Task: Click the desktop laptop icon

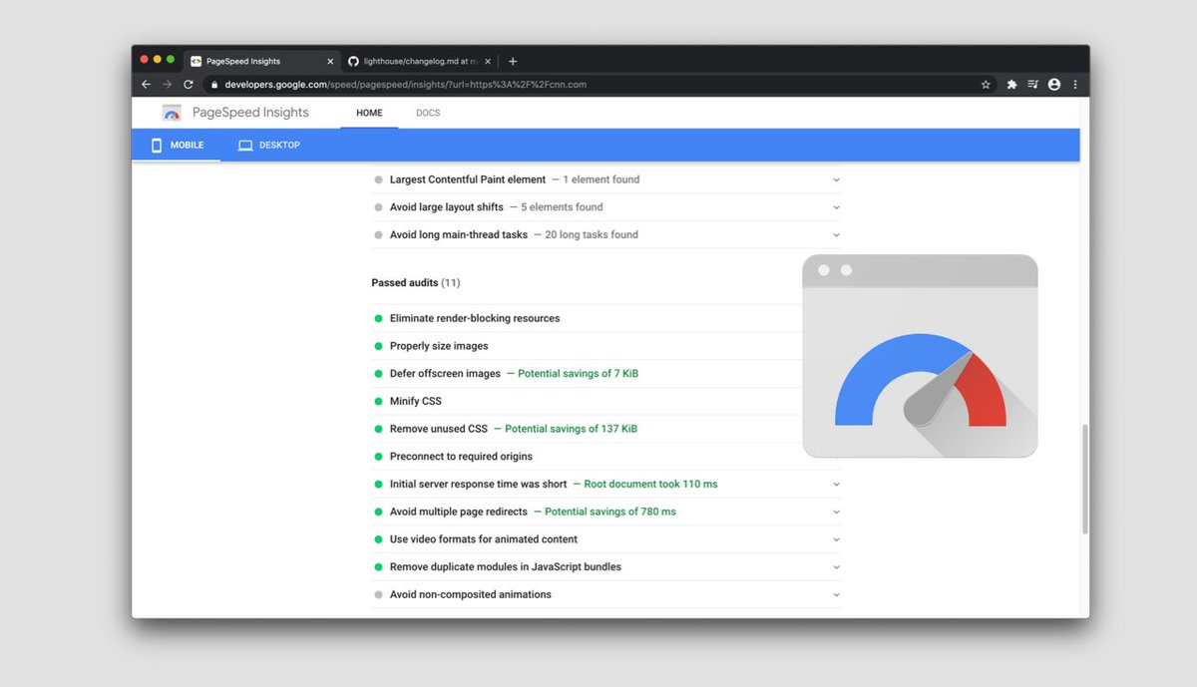Action: pos(245,146)
